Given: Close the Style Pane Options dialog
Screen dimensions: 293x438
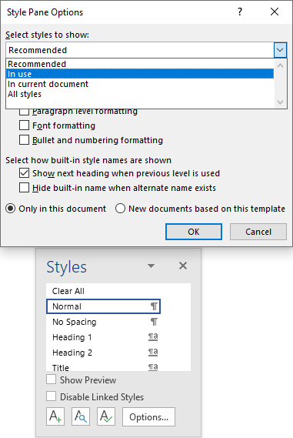Looking at the screenshot, I should coord(275,12).
